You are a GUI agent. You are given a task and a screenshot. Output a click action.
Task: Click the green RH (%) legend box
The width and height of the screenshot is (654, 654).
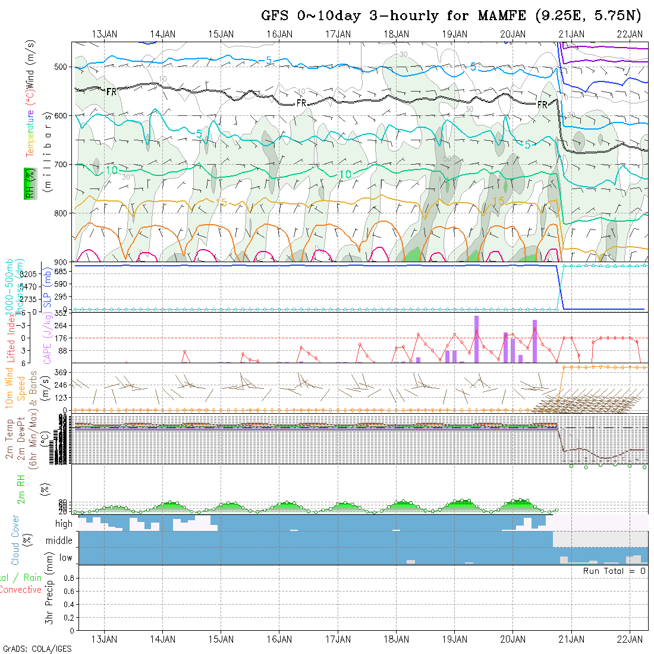[x=30, y=184]
